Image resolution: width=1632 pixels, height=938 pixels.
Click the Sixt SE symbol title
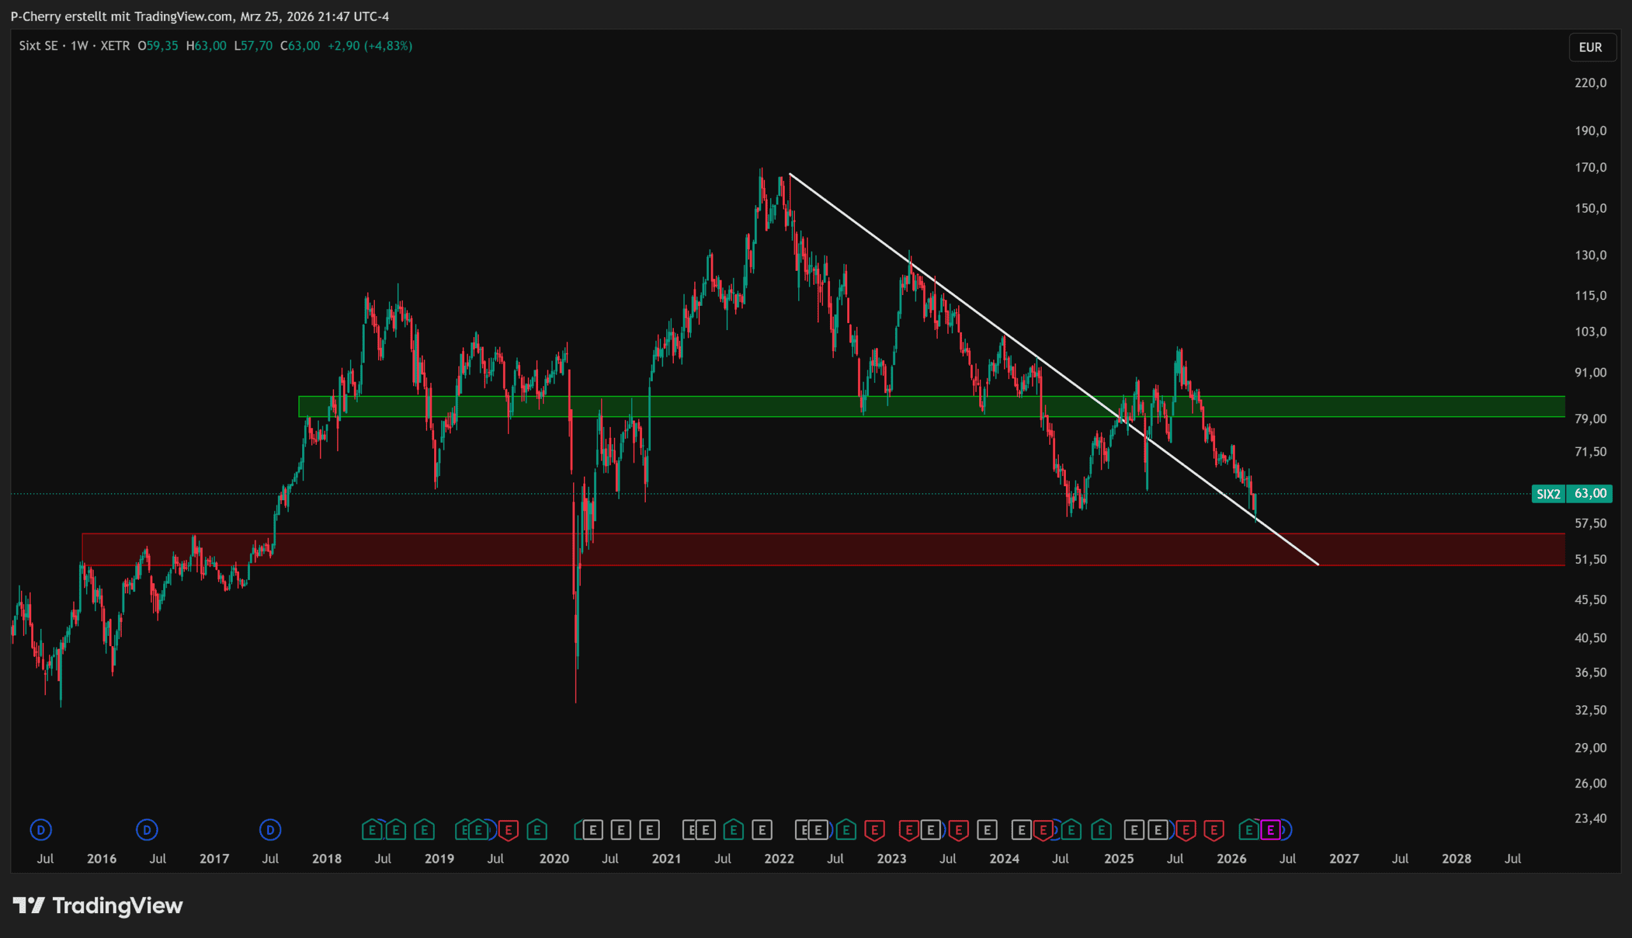38,46
